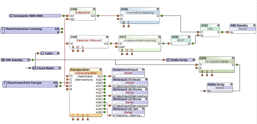The height and width of the screenshot is (124, 257).
Task: Select the Waschmaschine Energie input block
Action: pos(30,84)
